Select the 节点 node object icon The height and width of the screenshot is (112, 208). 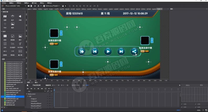(5, 24)
